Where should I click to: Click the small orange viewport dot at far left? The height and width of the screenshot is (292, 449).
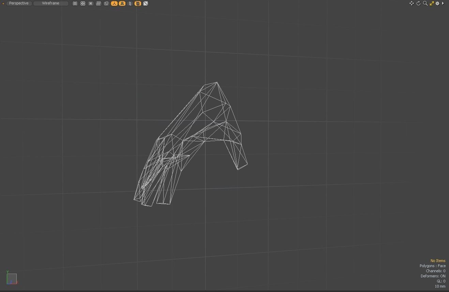tap(3, 3)
